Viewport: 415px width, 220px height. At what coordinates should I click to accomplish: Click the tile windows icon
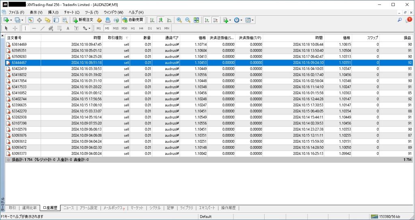(197, 20)
